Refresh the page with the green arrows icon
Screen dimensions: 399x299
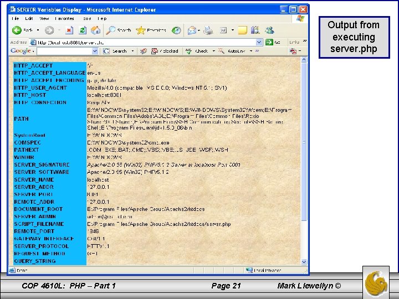82,30
